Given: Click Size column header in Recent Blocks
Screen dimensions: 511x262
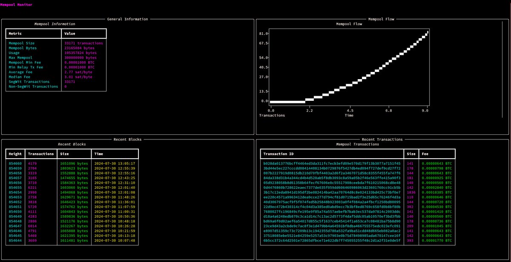Looking at the screenshot, I should pos(65,154).
